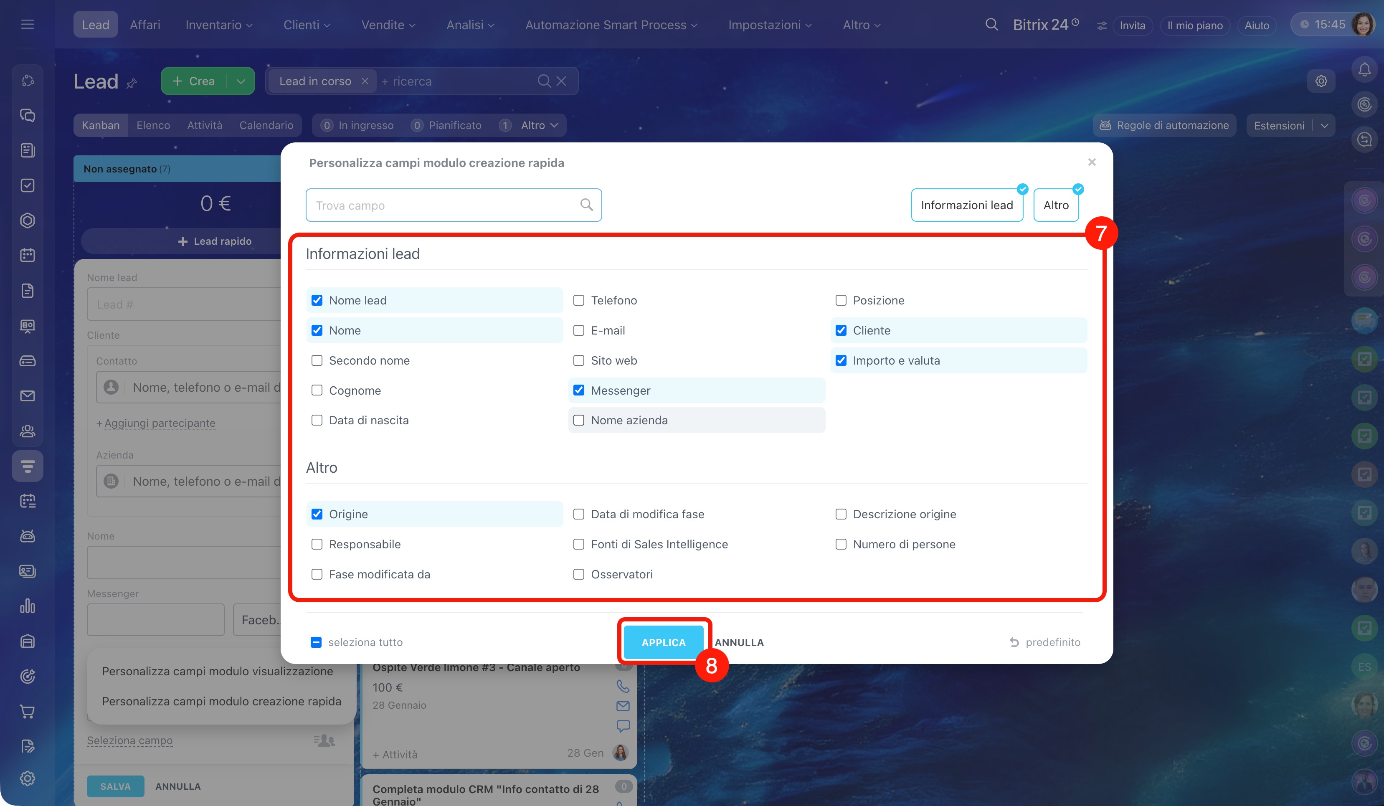This screenshot has height=806, width=1394.
Task: Click predefinito reset link
Action: pos(1045,642)
